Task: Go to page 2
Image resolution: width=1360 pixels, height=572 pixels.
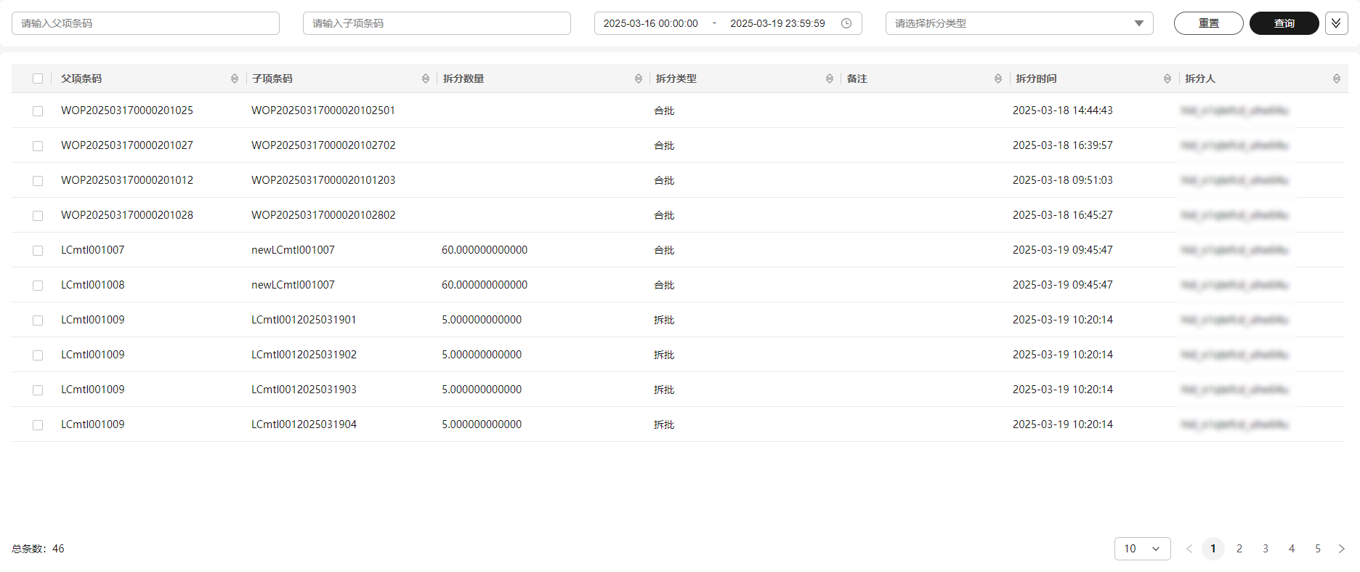Action: pyautogui.click(x=1239, y=549)
